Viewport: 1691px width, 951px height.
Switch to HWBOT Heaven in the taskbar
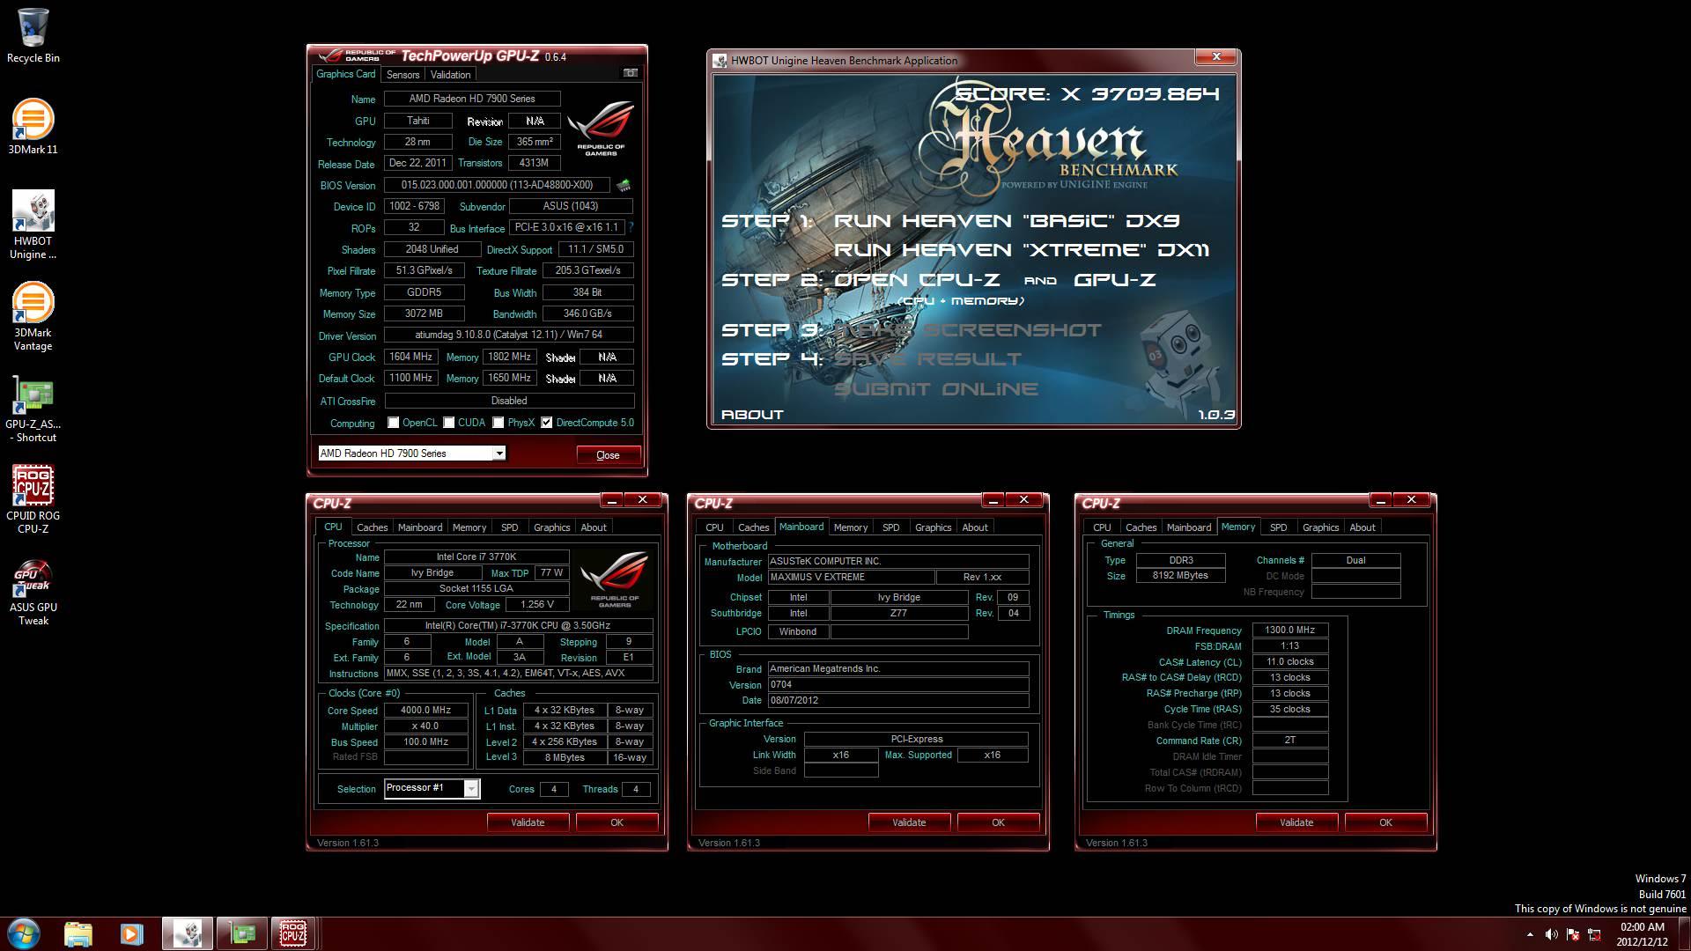(x=187, y=933)
